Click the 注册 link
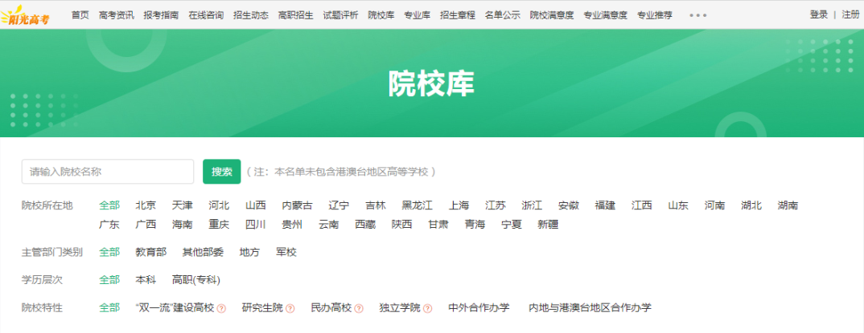Viewport: 864px width, 333px height. click(851, 14)
